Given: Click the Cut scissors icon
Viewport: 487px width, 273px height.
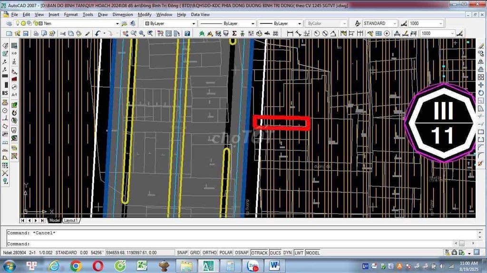Looking at the screenshot, I should 62,34.
